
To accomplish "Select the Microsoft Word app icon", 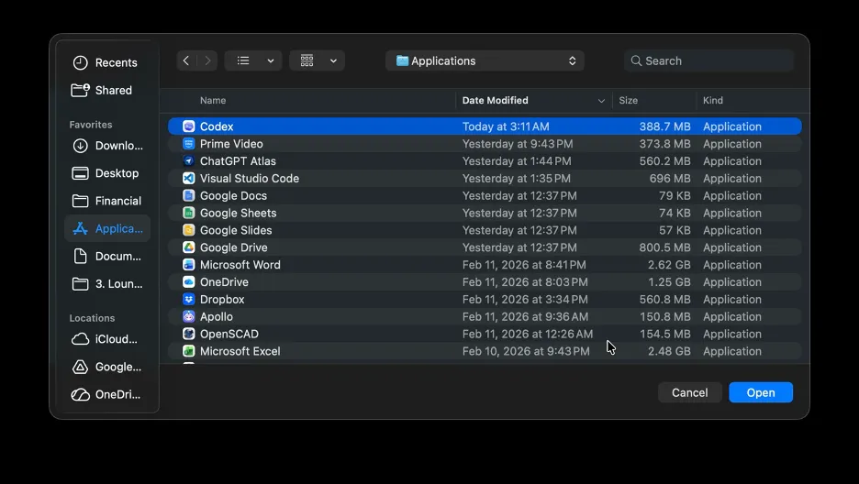I will click(188, 265).
